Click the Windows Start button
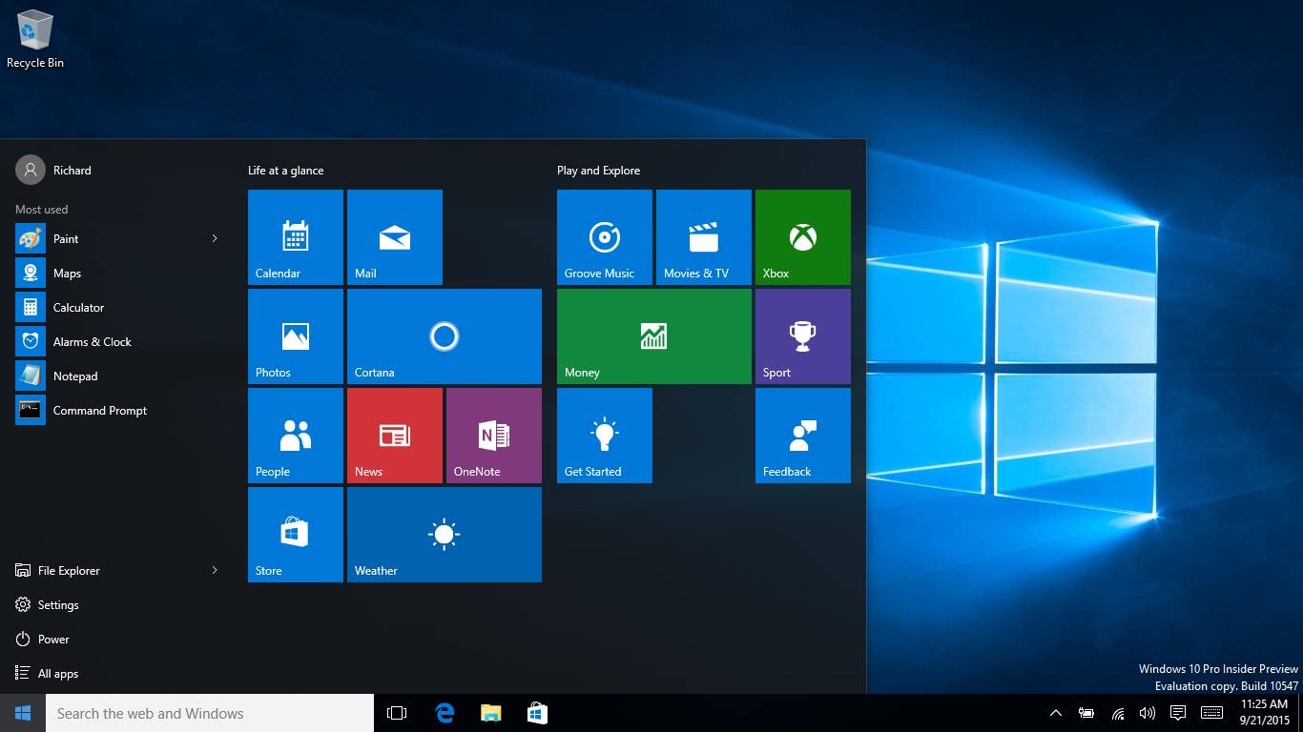 (23, 713)
